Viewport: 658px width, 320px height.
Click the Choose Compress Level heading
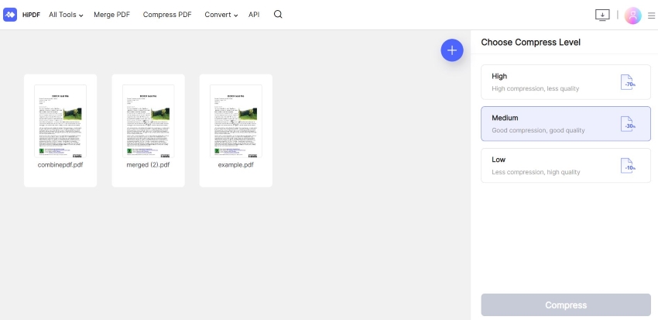[531, 43]
